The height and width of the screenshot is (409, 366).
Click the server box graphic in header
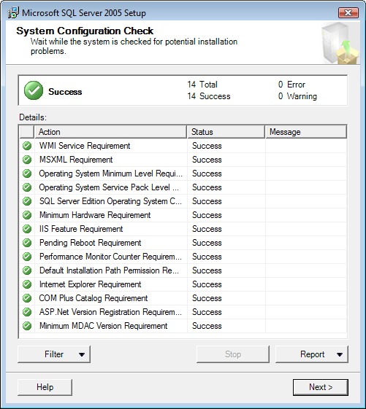pyautogui.click(x=340, y=43)
